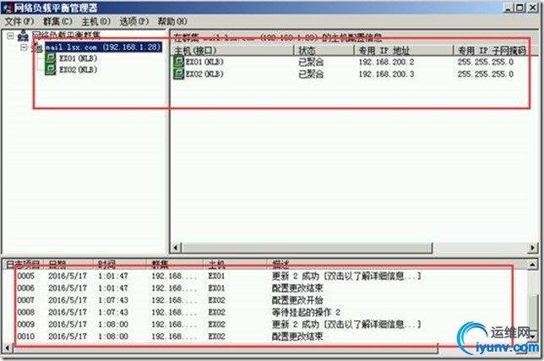Collapse the mail.lsx.com cluster node
The image size is (544, 361).
(x=24, y=46)
